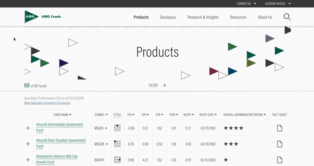Click 10YR value 3.61
314x166 pixels.
pyautogui.click(x=174, y=128)
